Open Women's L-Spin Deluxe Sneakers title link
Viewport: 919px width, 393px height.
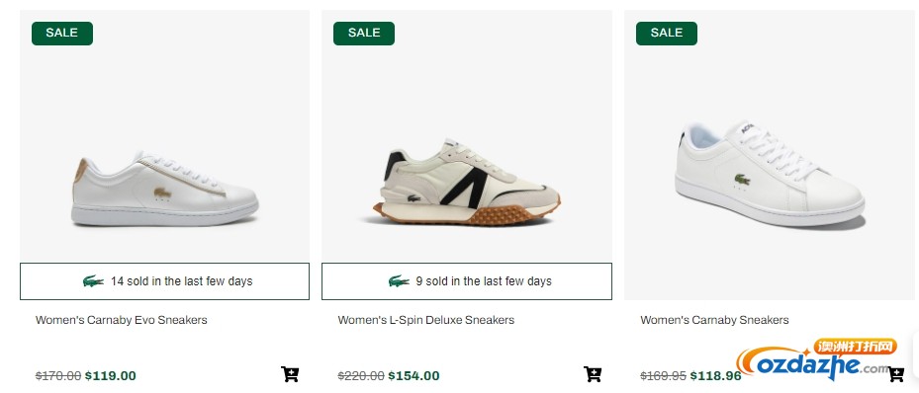426,320
